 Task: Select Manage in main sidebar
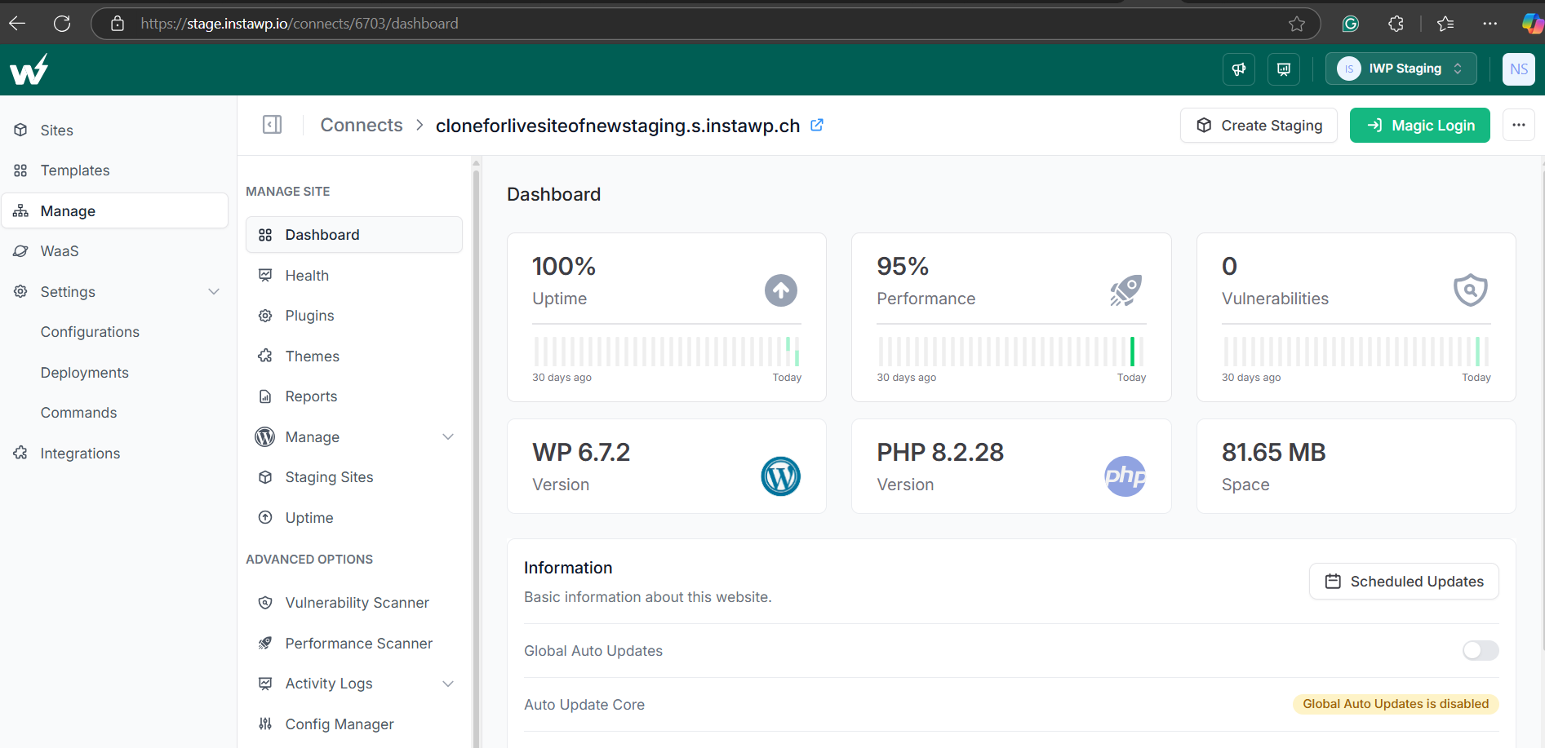pos(115,211)
